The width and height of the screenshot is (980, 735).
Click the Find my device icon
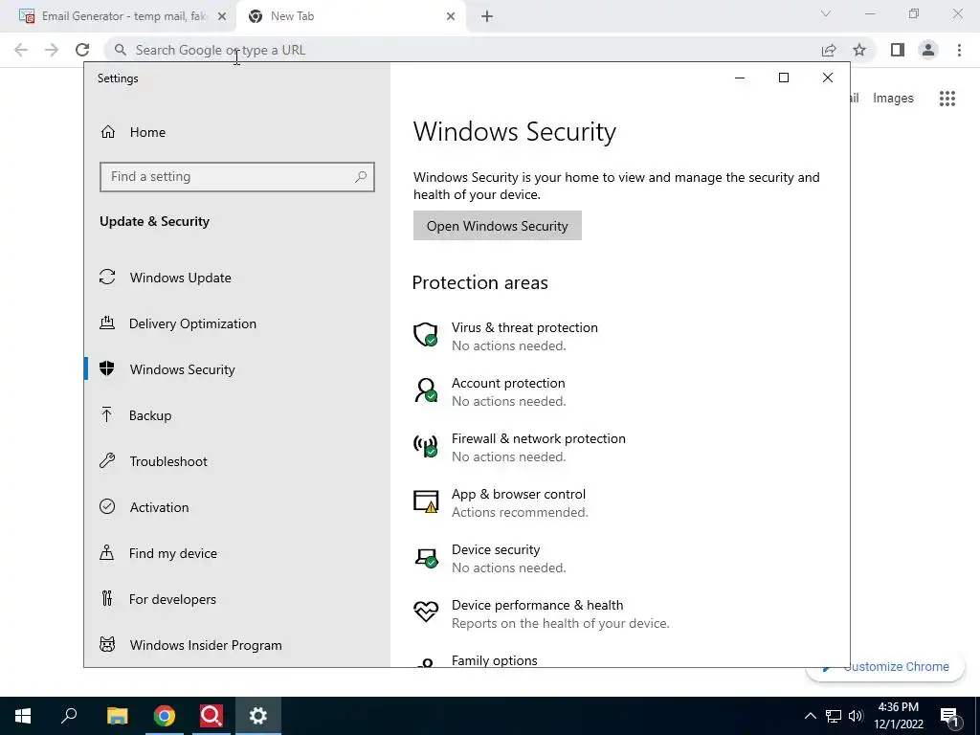click(107, 553)
